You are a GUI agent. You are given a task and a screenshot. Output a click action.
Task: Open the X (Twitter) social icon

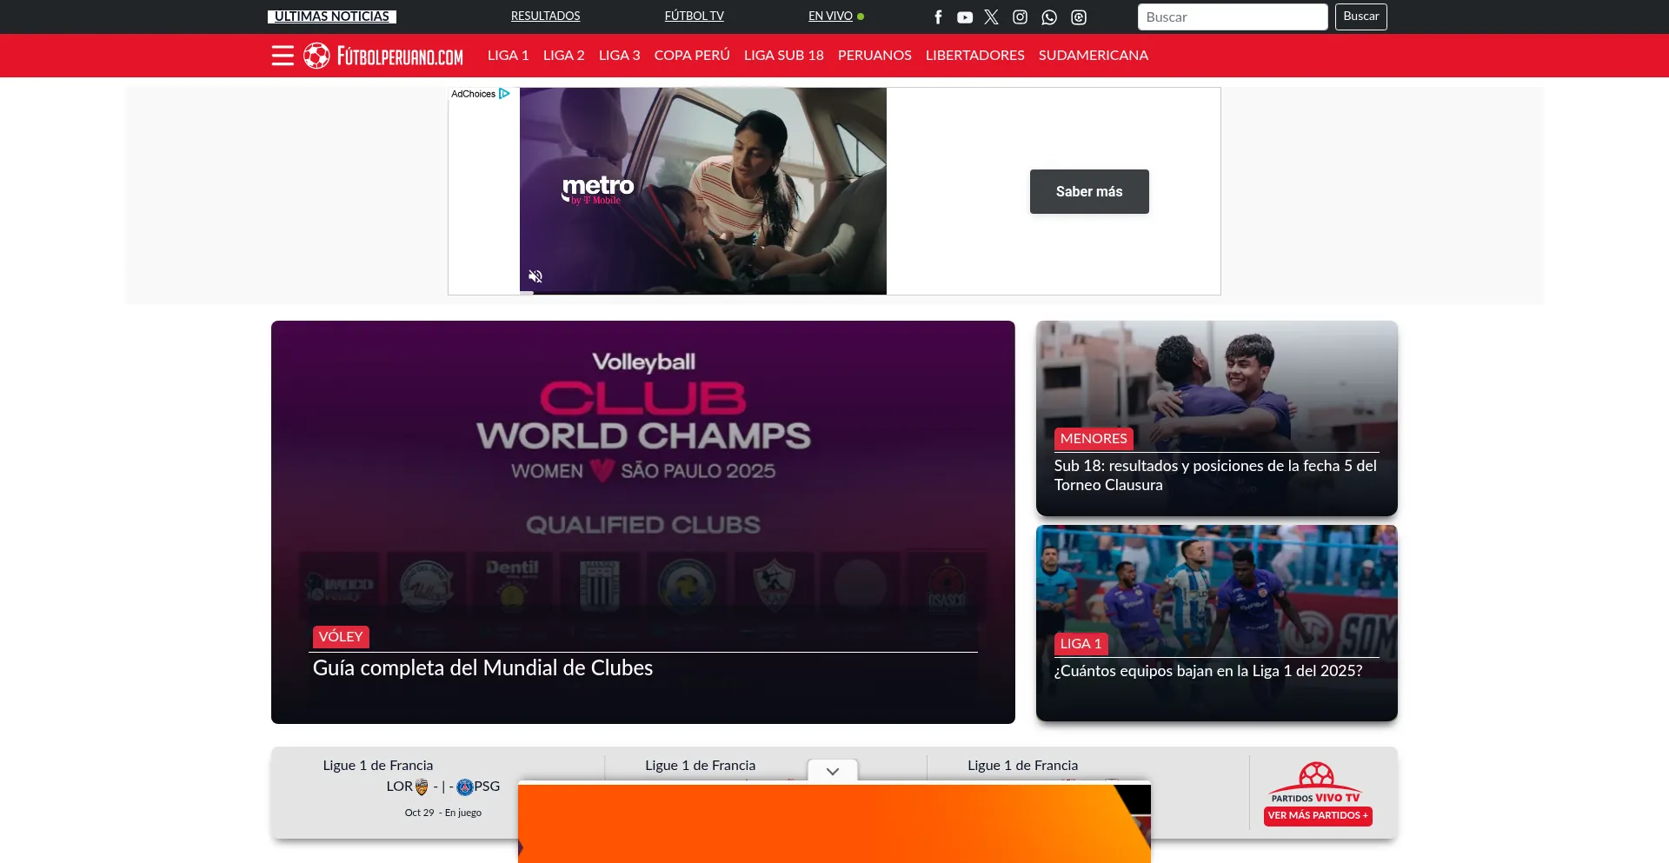[991, 17]
